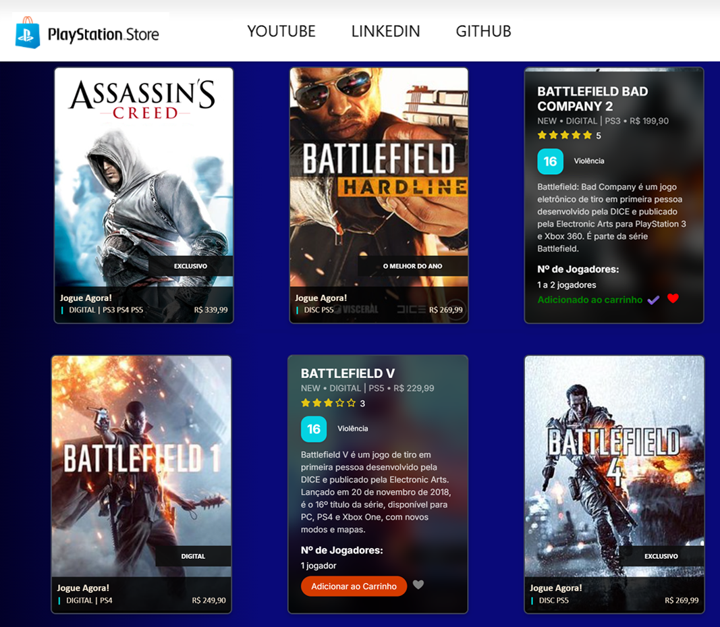The width and height of the screenshot is (720, 627).
Task: Click the DIGITAL | PS4 platform label
Action: [89, 601]
